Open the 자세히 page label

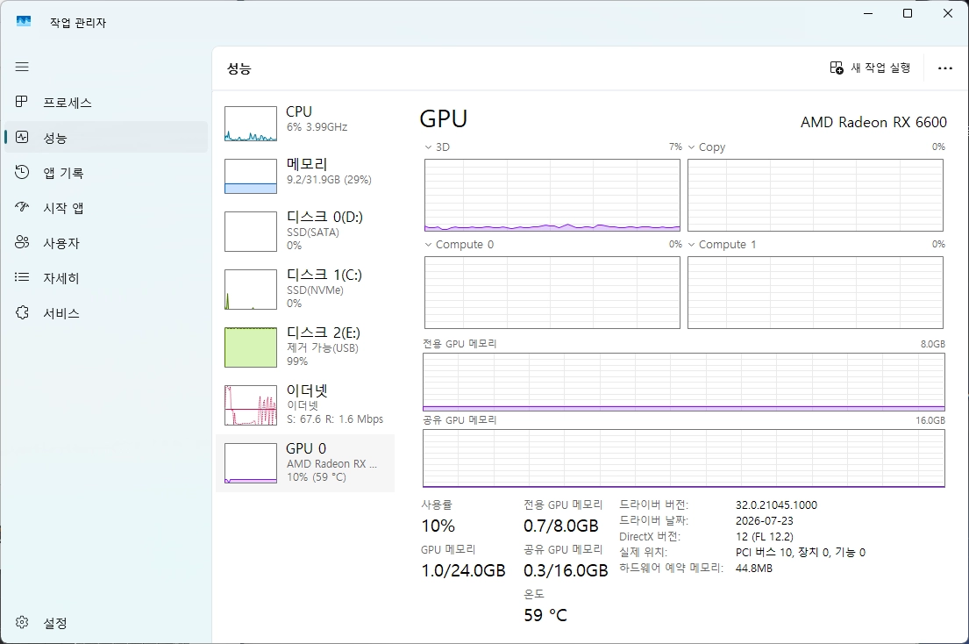[61, 278]
